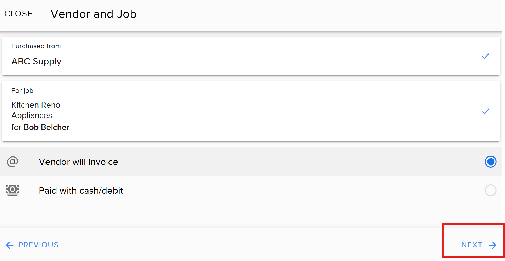Click the @ icon beside Vendor will invoice
Image resolution: width=505 pixels, height=261 pixels.
tap(12, 162)
